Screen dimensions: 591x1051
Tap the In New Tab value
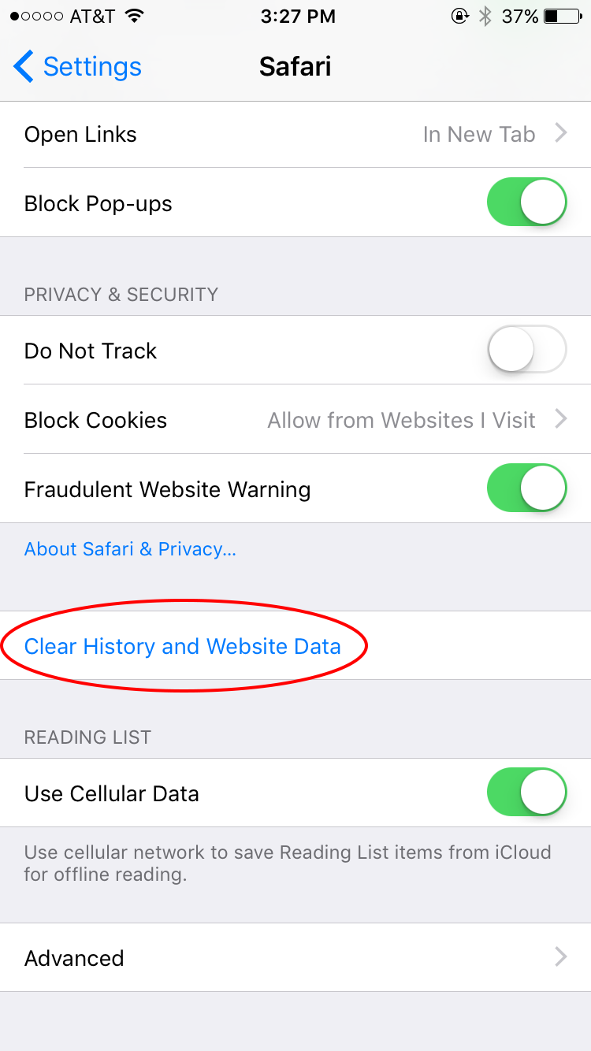tap(478, 135)
